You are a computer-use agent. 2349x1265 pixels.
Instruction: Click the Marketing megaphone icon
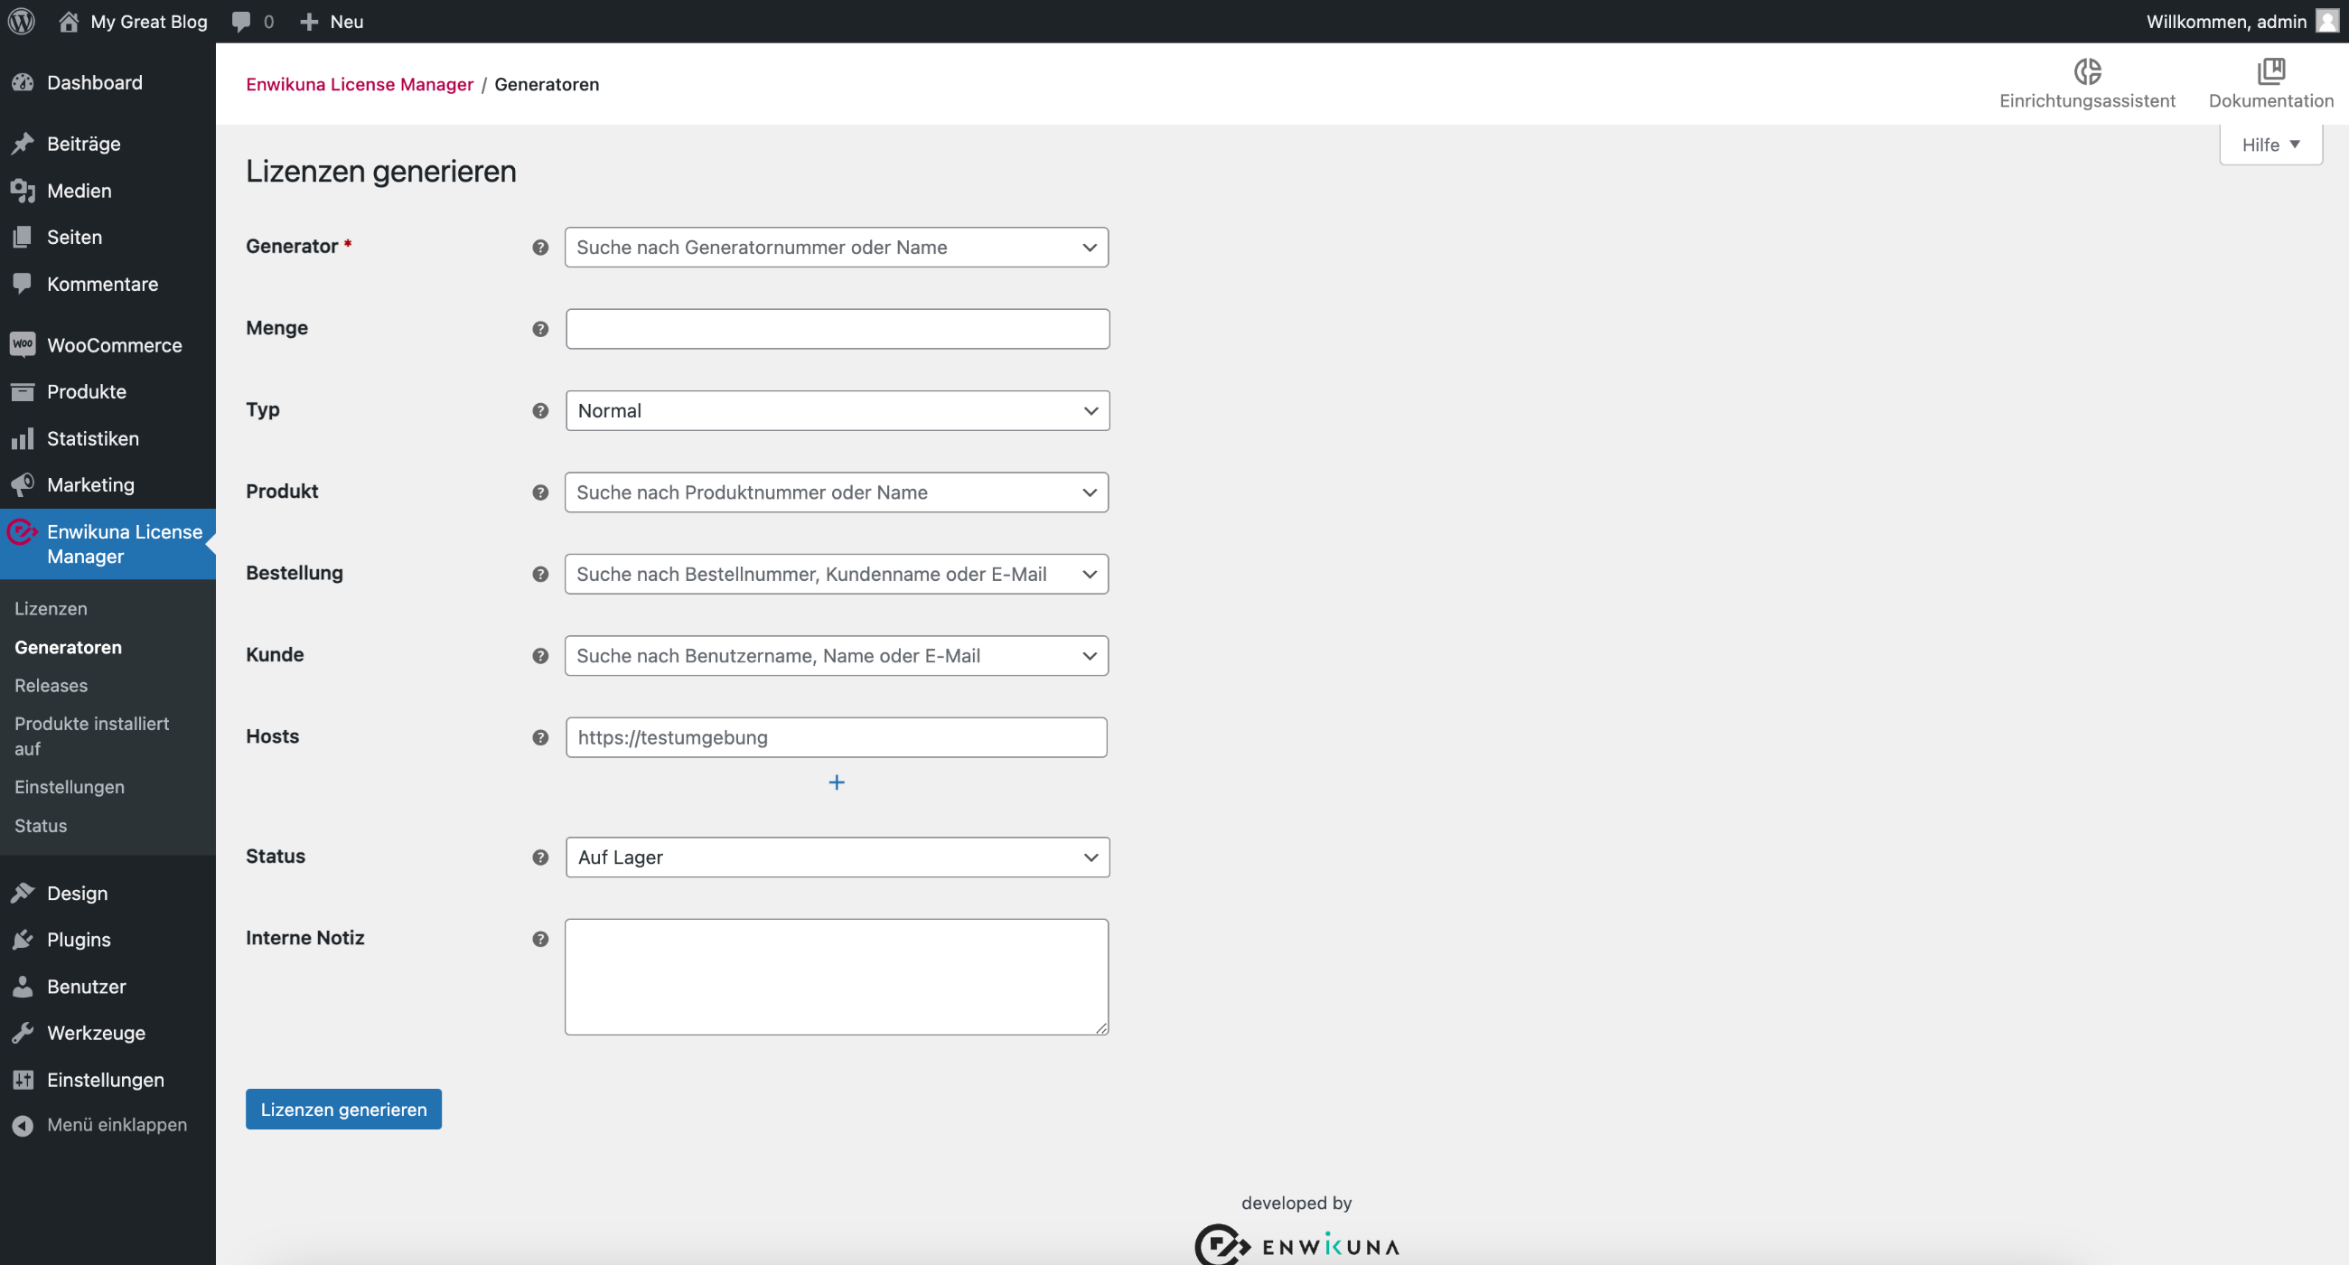click(x=23, y=485)
